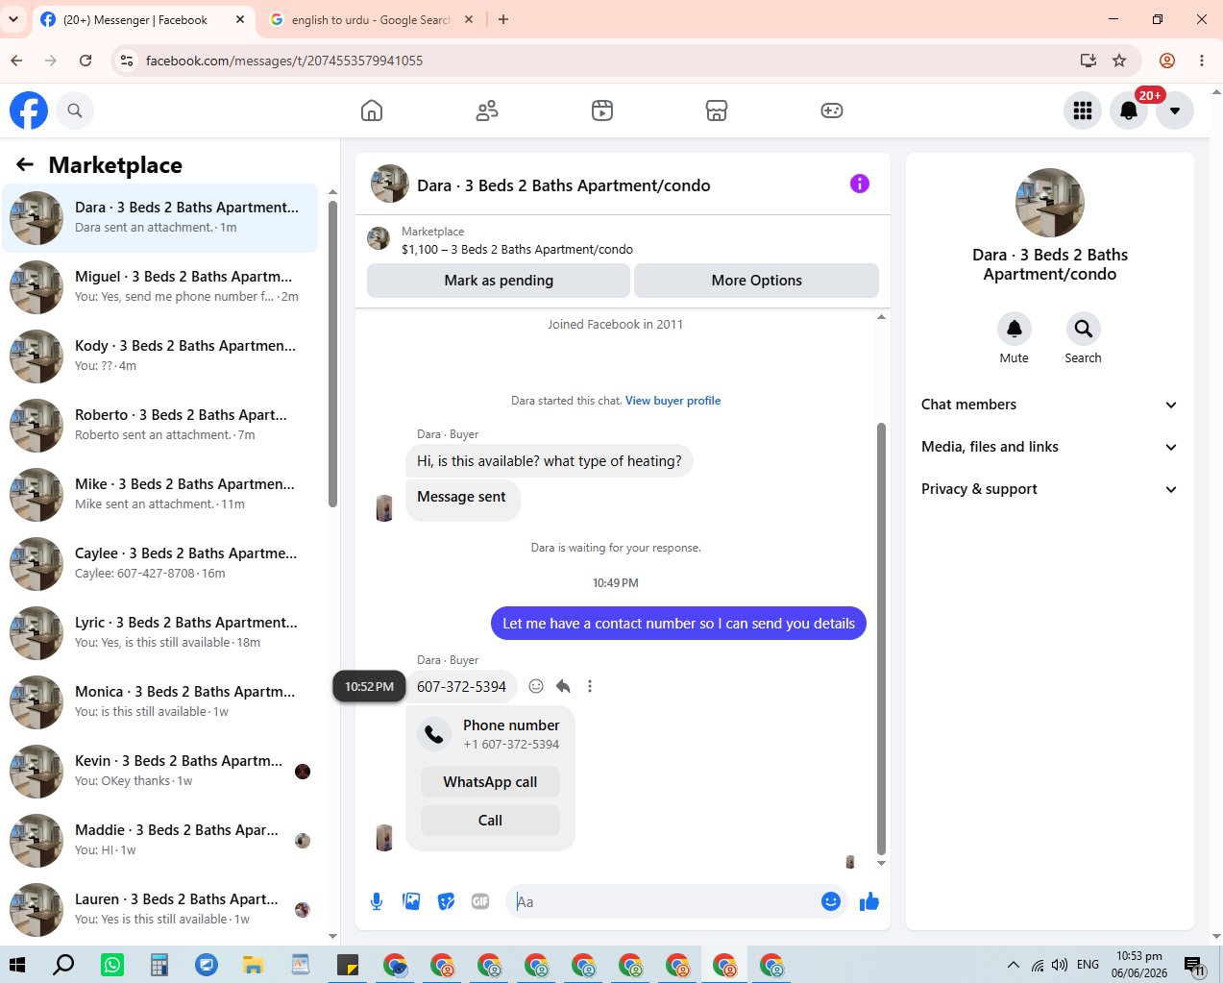Click Mark as pending button
The image size is (1223, 983).
click(x=499, y=281)
